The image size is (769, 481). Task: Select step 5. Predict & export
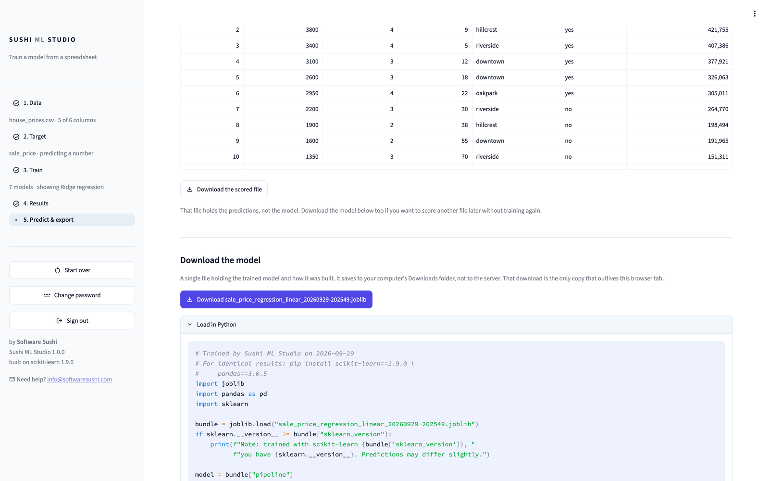tap(72, 220)
